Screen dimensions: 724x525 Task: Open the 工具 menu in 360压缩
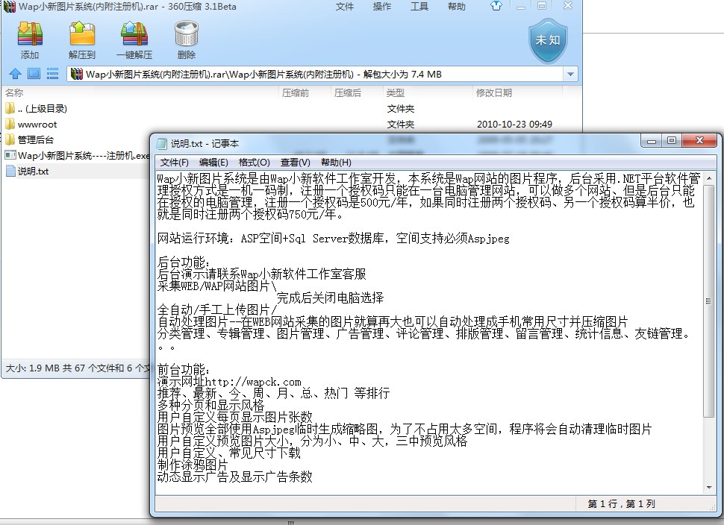pyautogui.click(x=419, y=7)
